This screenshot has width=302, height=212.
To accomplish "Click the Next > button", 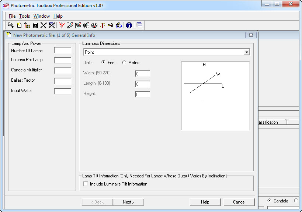I will 128,202.
